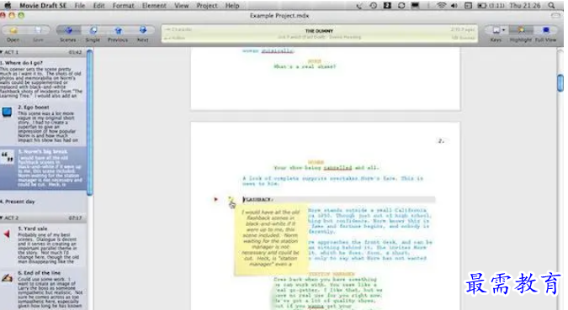Jump to the Next scene
Image resolution: width=568 pixels, height=310 pixels.
(143, 30)
